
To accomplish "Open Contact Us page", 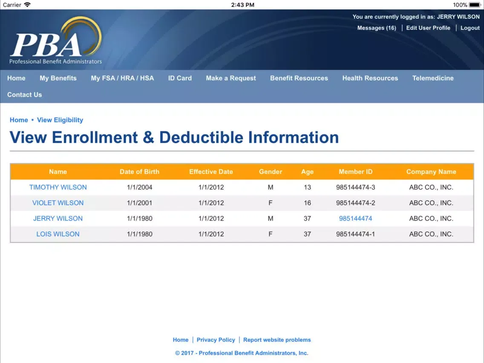I will pyautogui.click(x=25, y=95).
